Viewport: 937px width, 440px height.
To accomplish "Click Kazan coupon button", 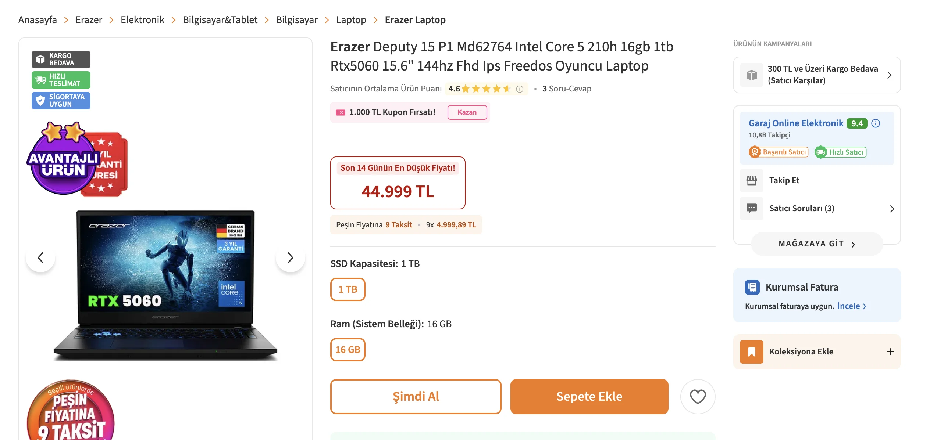I will (467, 112).
